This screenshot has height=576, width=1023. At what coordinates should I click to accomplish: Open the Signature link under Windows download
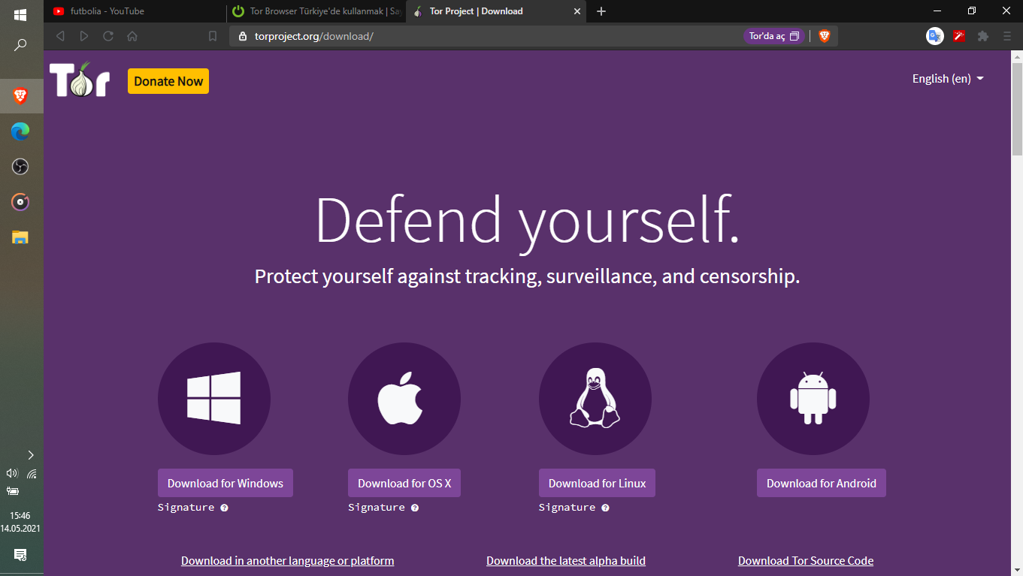(186, 508)
